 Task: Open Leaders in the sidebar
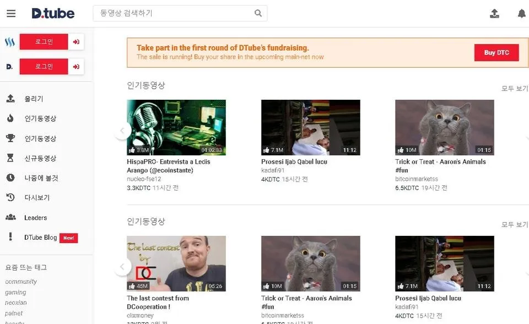tap(35, 218)
